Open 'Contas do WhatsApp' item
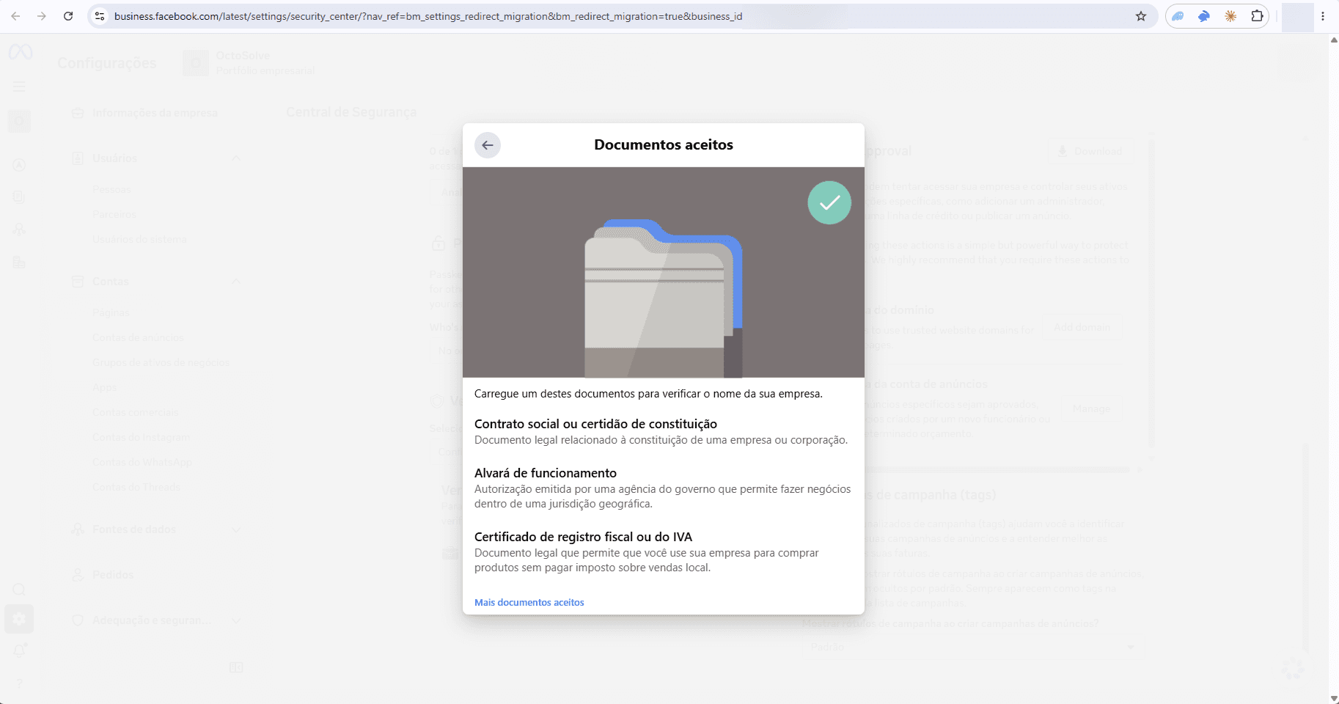Screen dimensions: 1339x704 click(142, 463)
